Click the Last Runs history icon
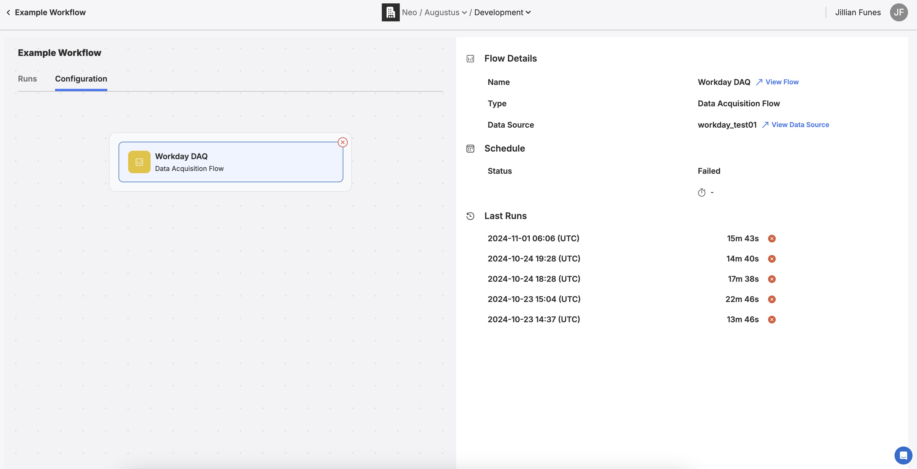This screenshot has width=917, height=469. 470,216
